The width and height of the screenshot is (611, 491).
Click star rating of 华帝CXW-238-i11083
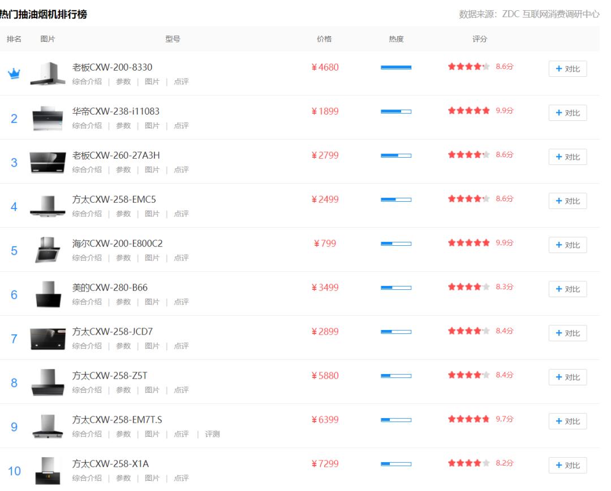tap(468, 111)
